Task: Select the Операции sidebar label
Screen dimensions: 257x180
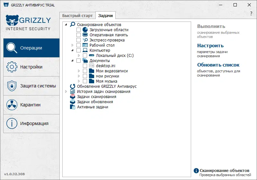Action: point(31,48)
